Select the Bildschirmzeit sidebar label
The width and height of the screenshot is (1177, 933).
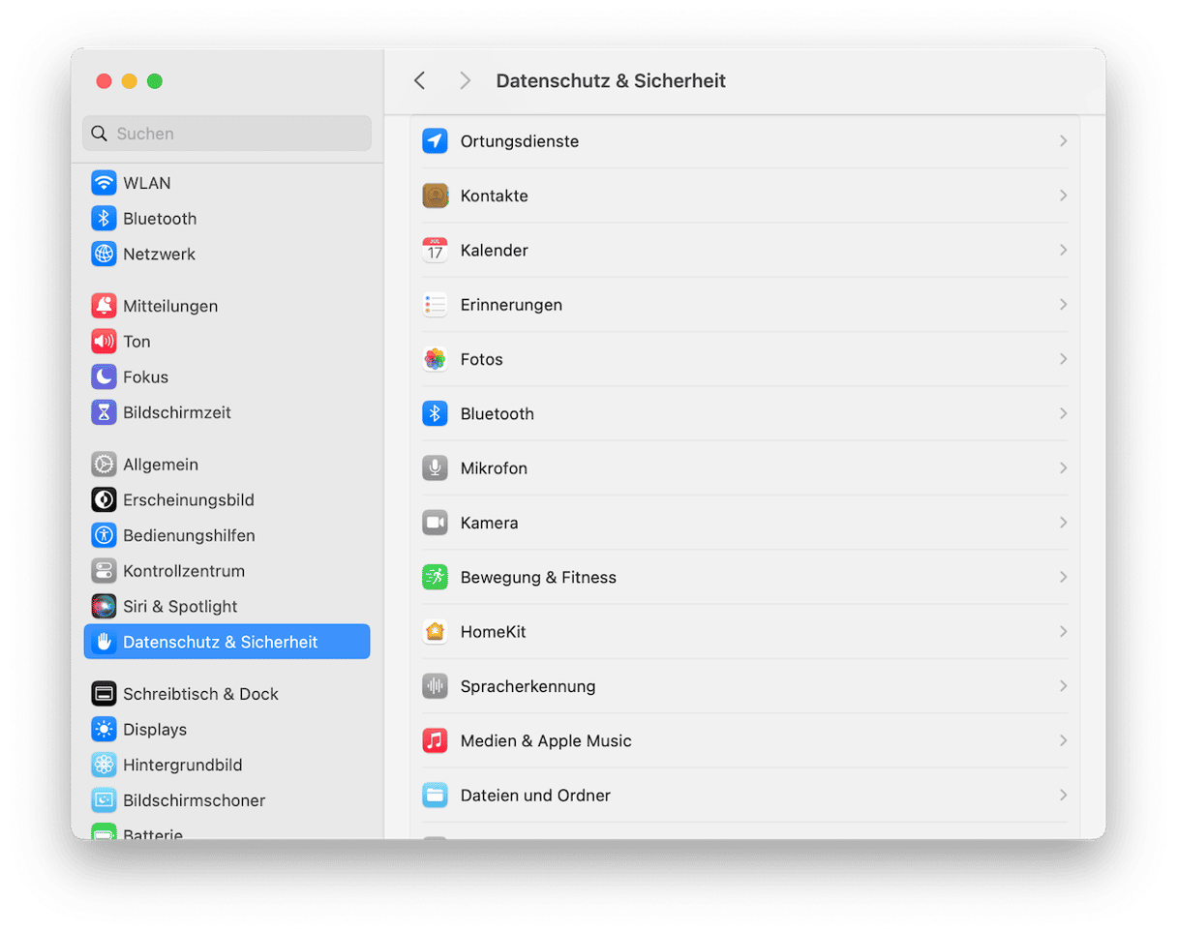(177, 413)
